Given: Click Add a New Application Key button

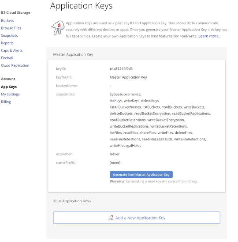Looking at the screenshot, I should pos(137,218).
